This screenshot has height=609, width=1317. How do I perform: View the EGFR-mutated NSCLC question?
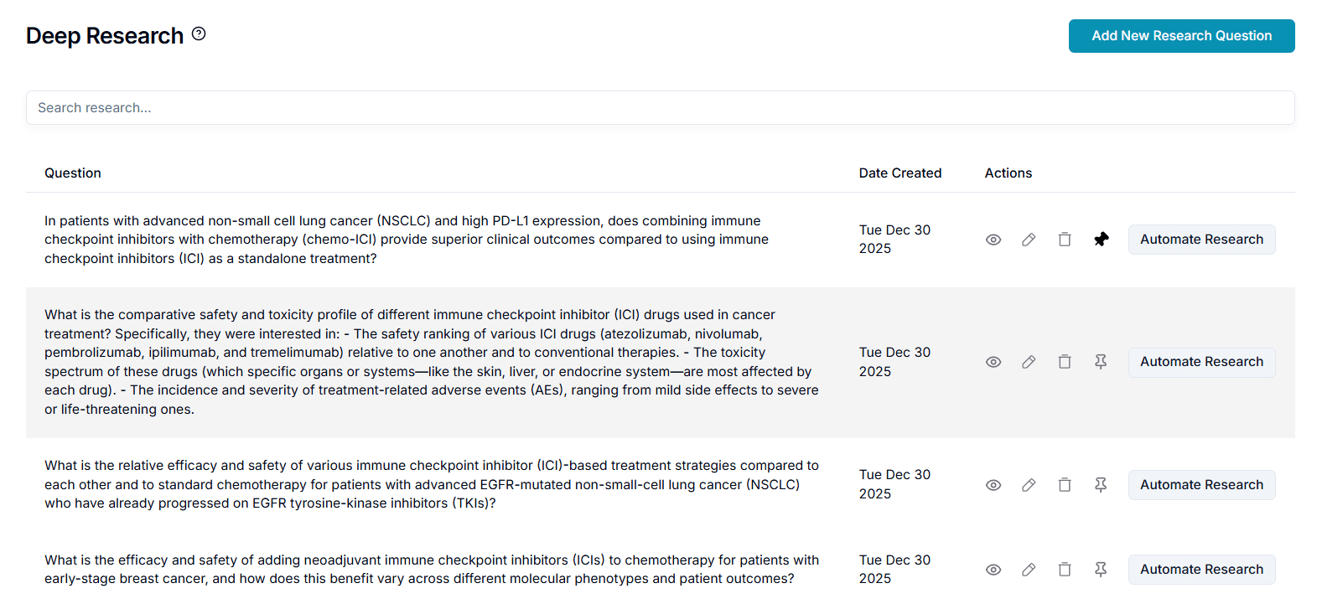coord(993,485)
